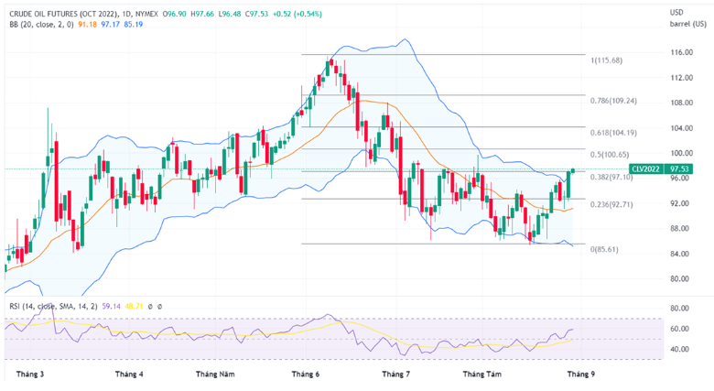Click the Bollinger basis value 91.18
This screenshot has width=714, height=391.
[x=88, y=25]
